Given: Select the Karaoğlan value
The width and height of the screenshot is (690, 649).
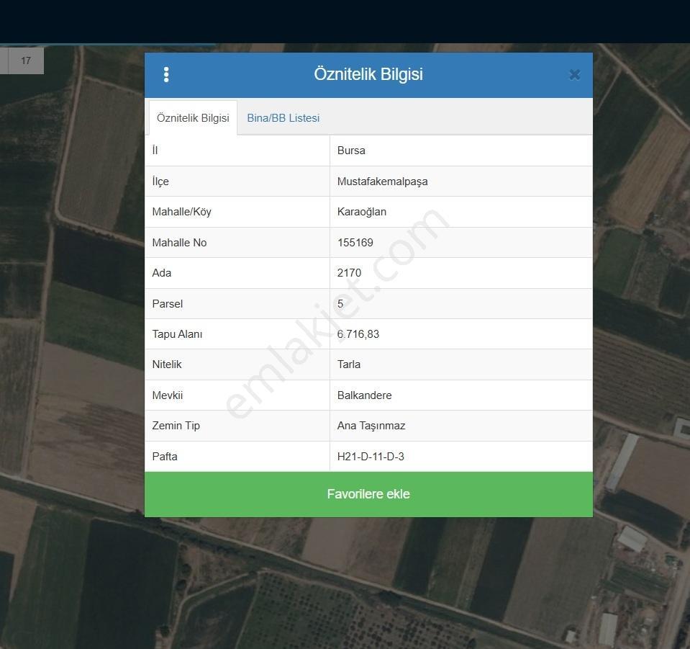Looking at the screenshot, I should [361, 212].
